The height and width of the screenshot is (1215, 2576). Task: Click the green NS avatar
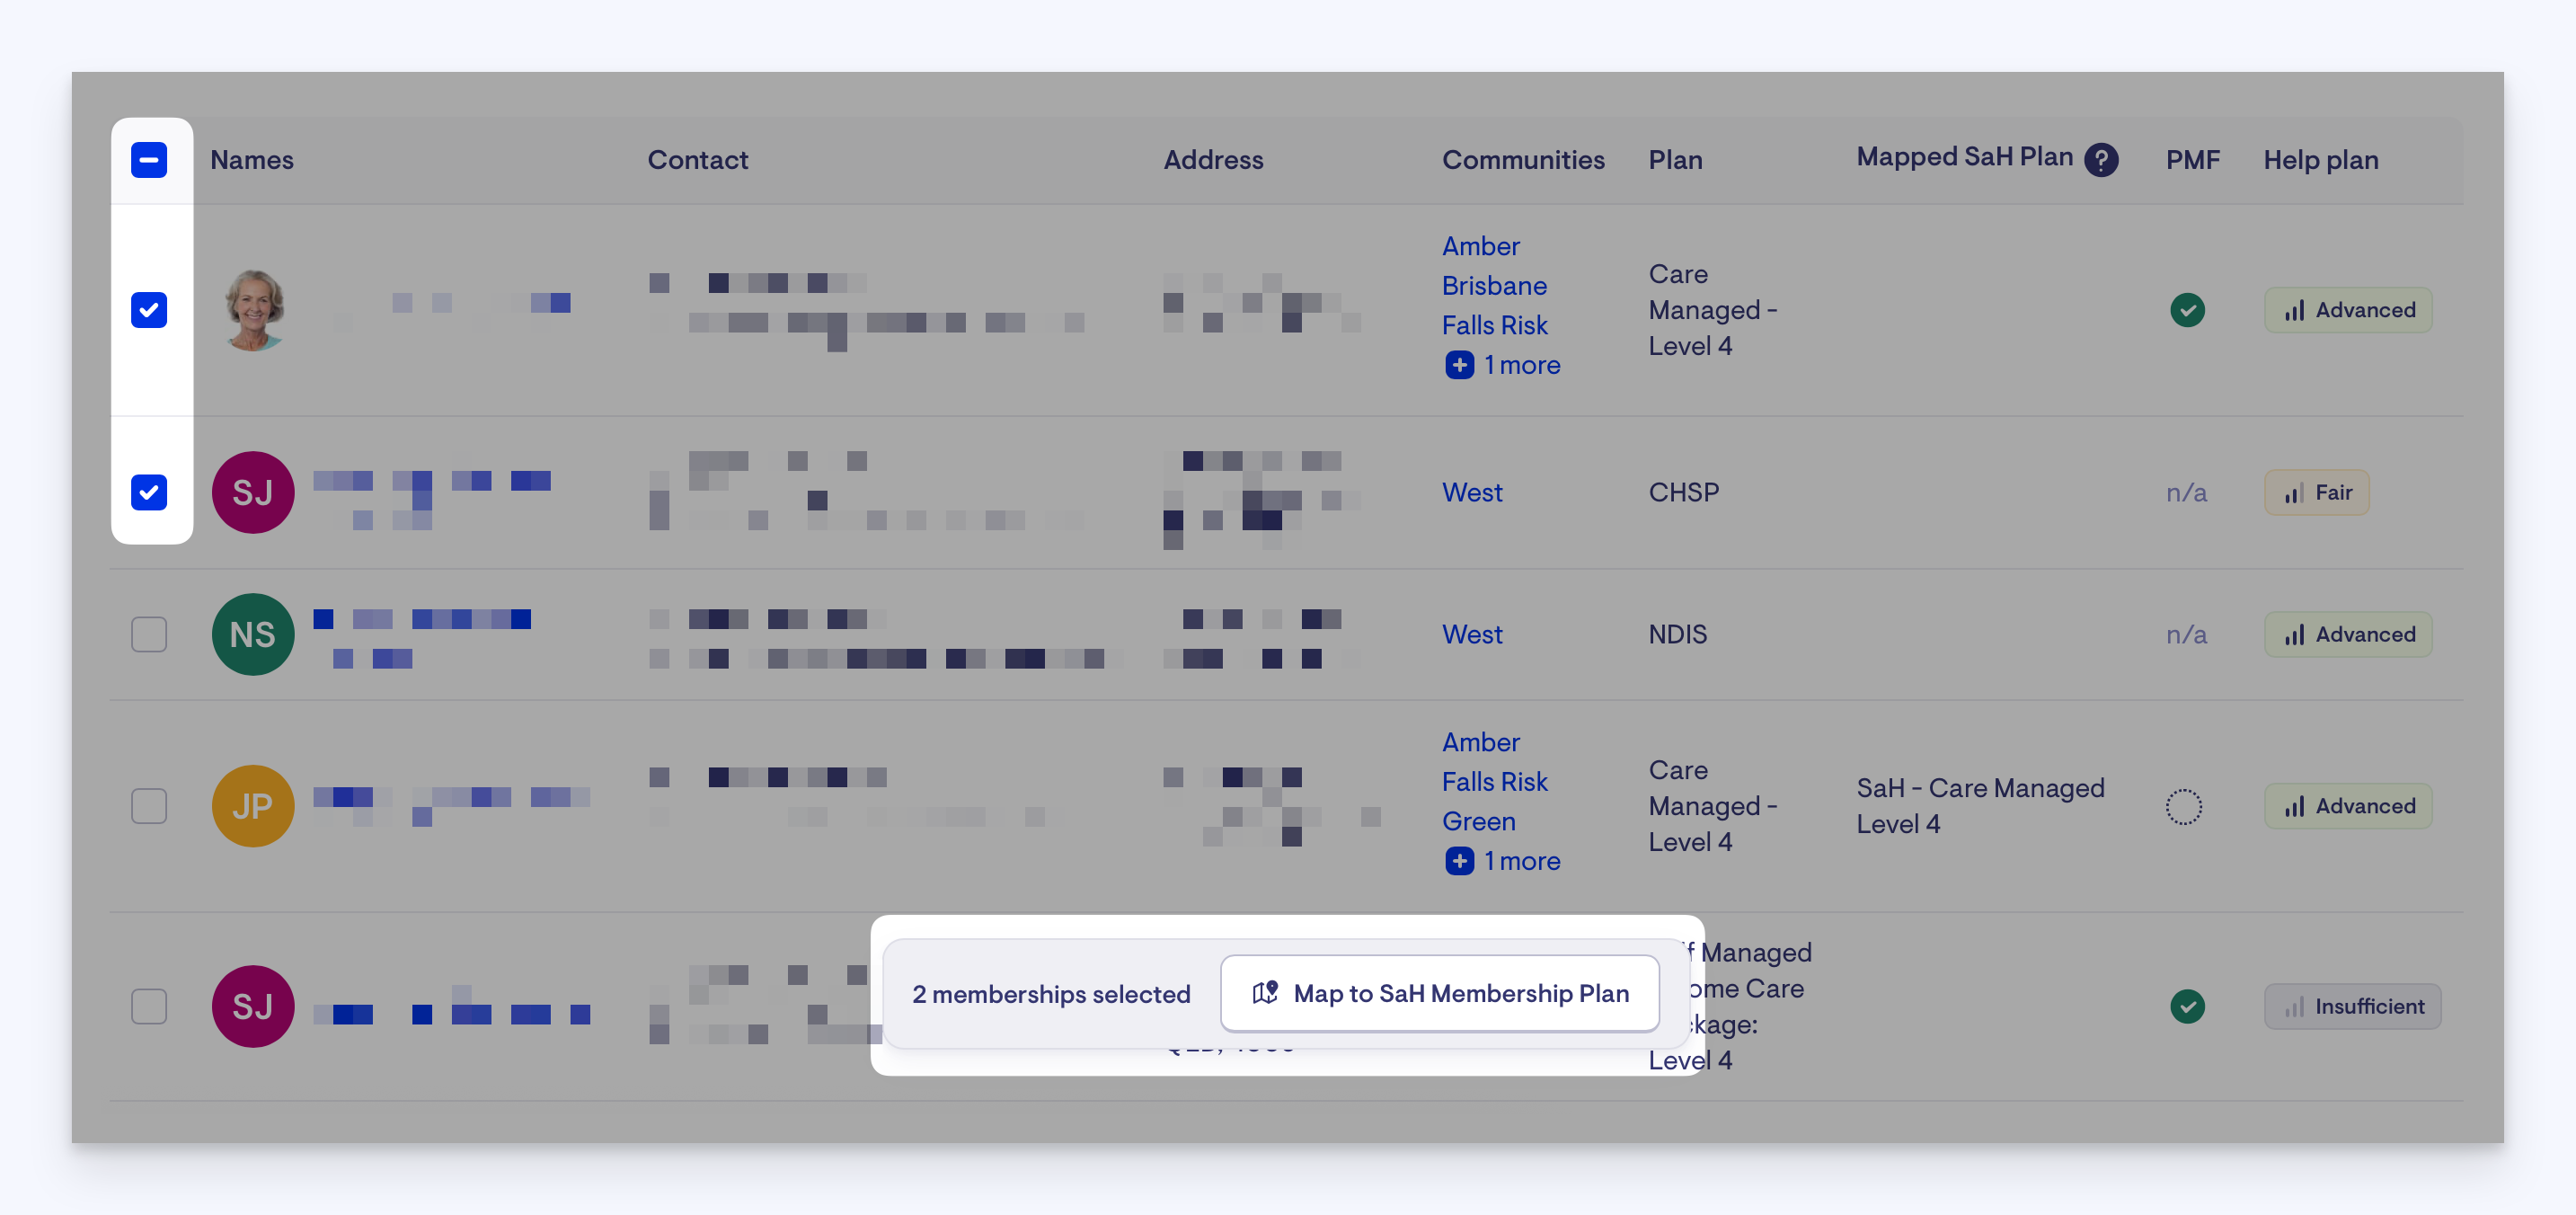click(x=253, y=634)
